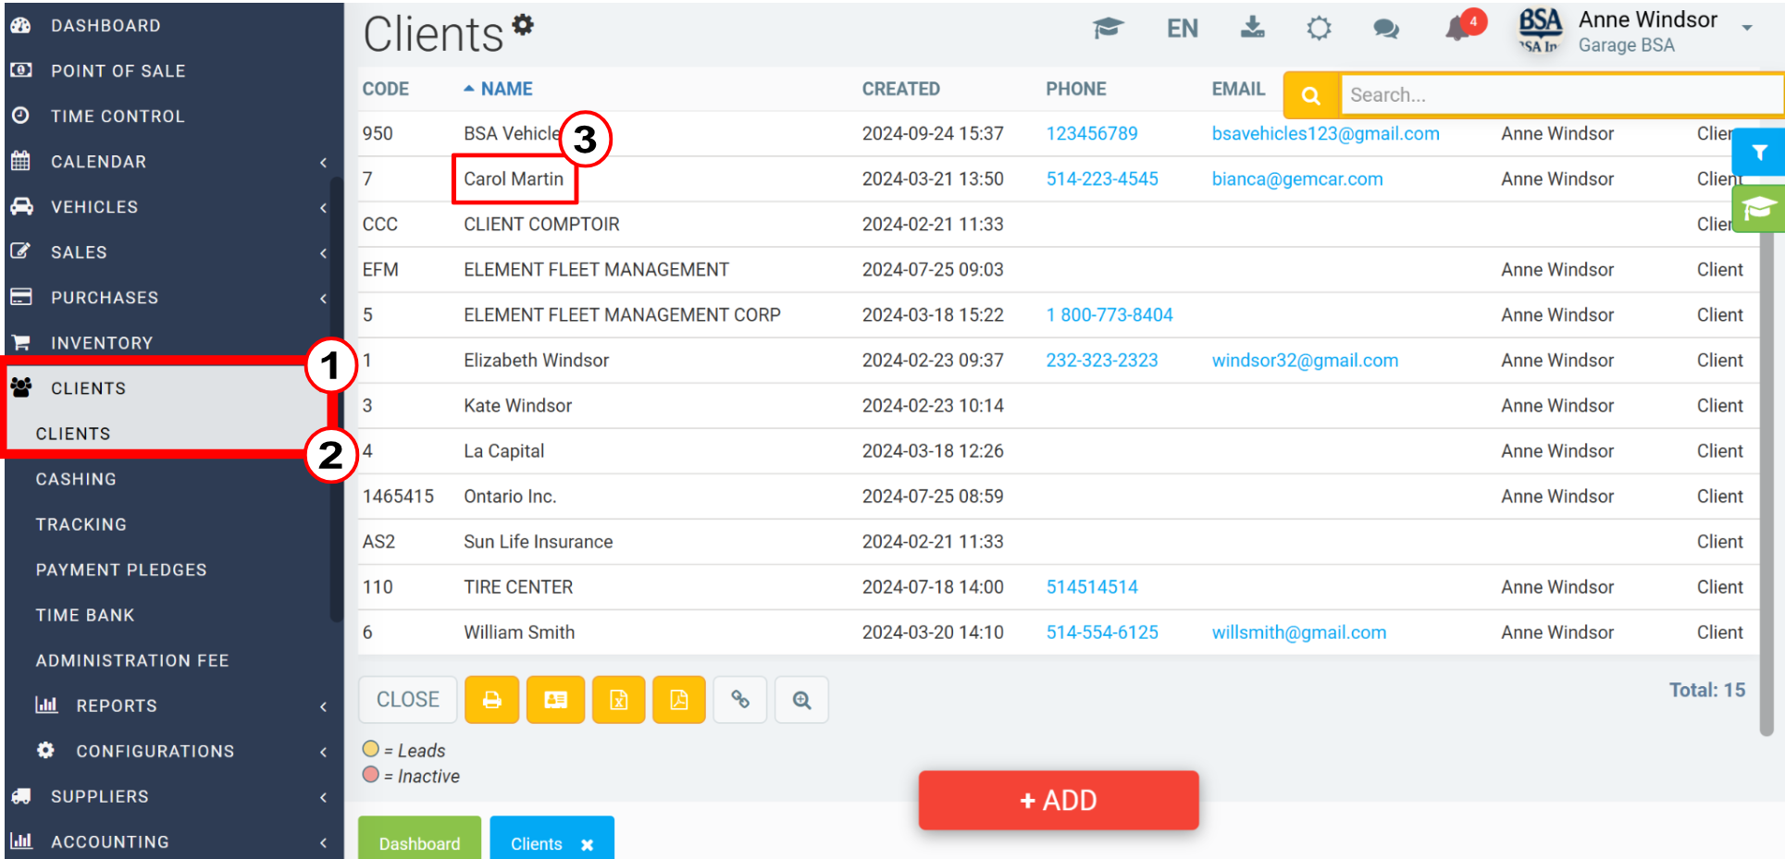Click the blue filter funnel button

click(1758, 153)
